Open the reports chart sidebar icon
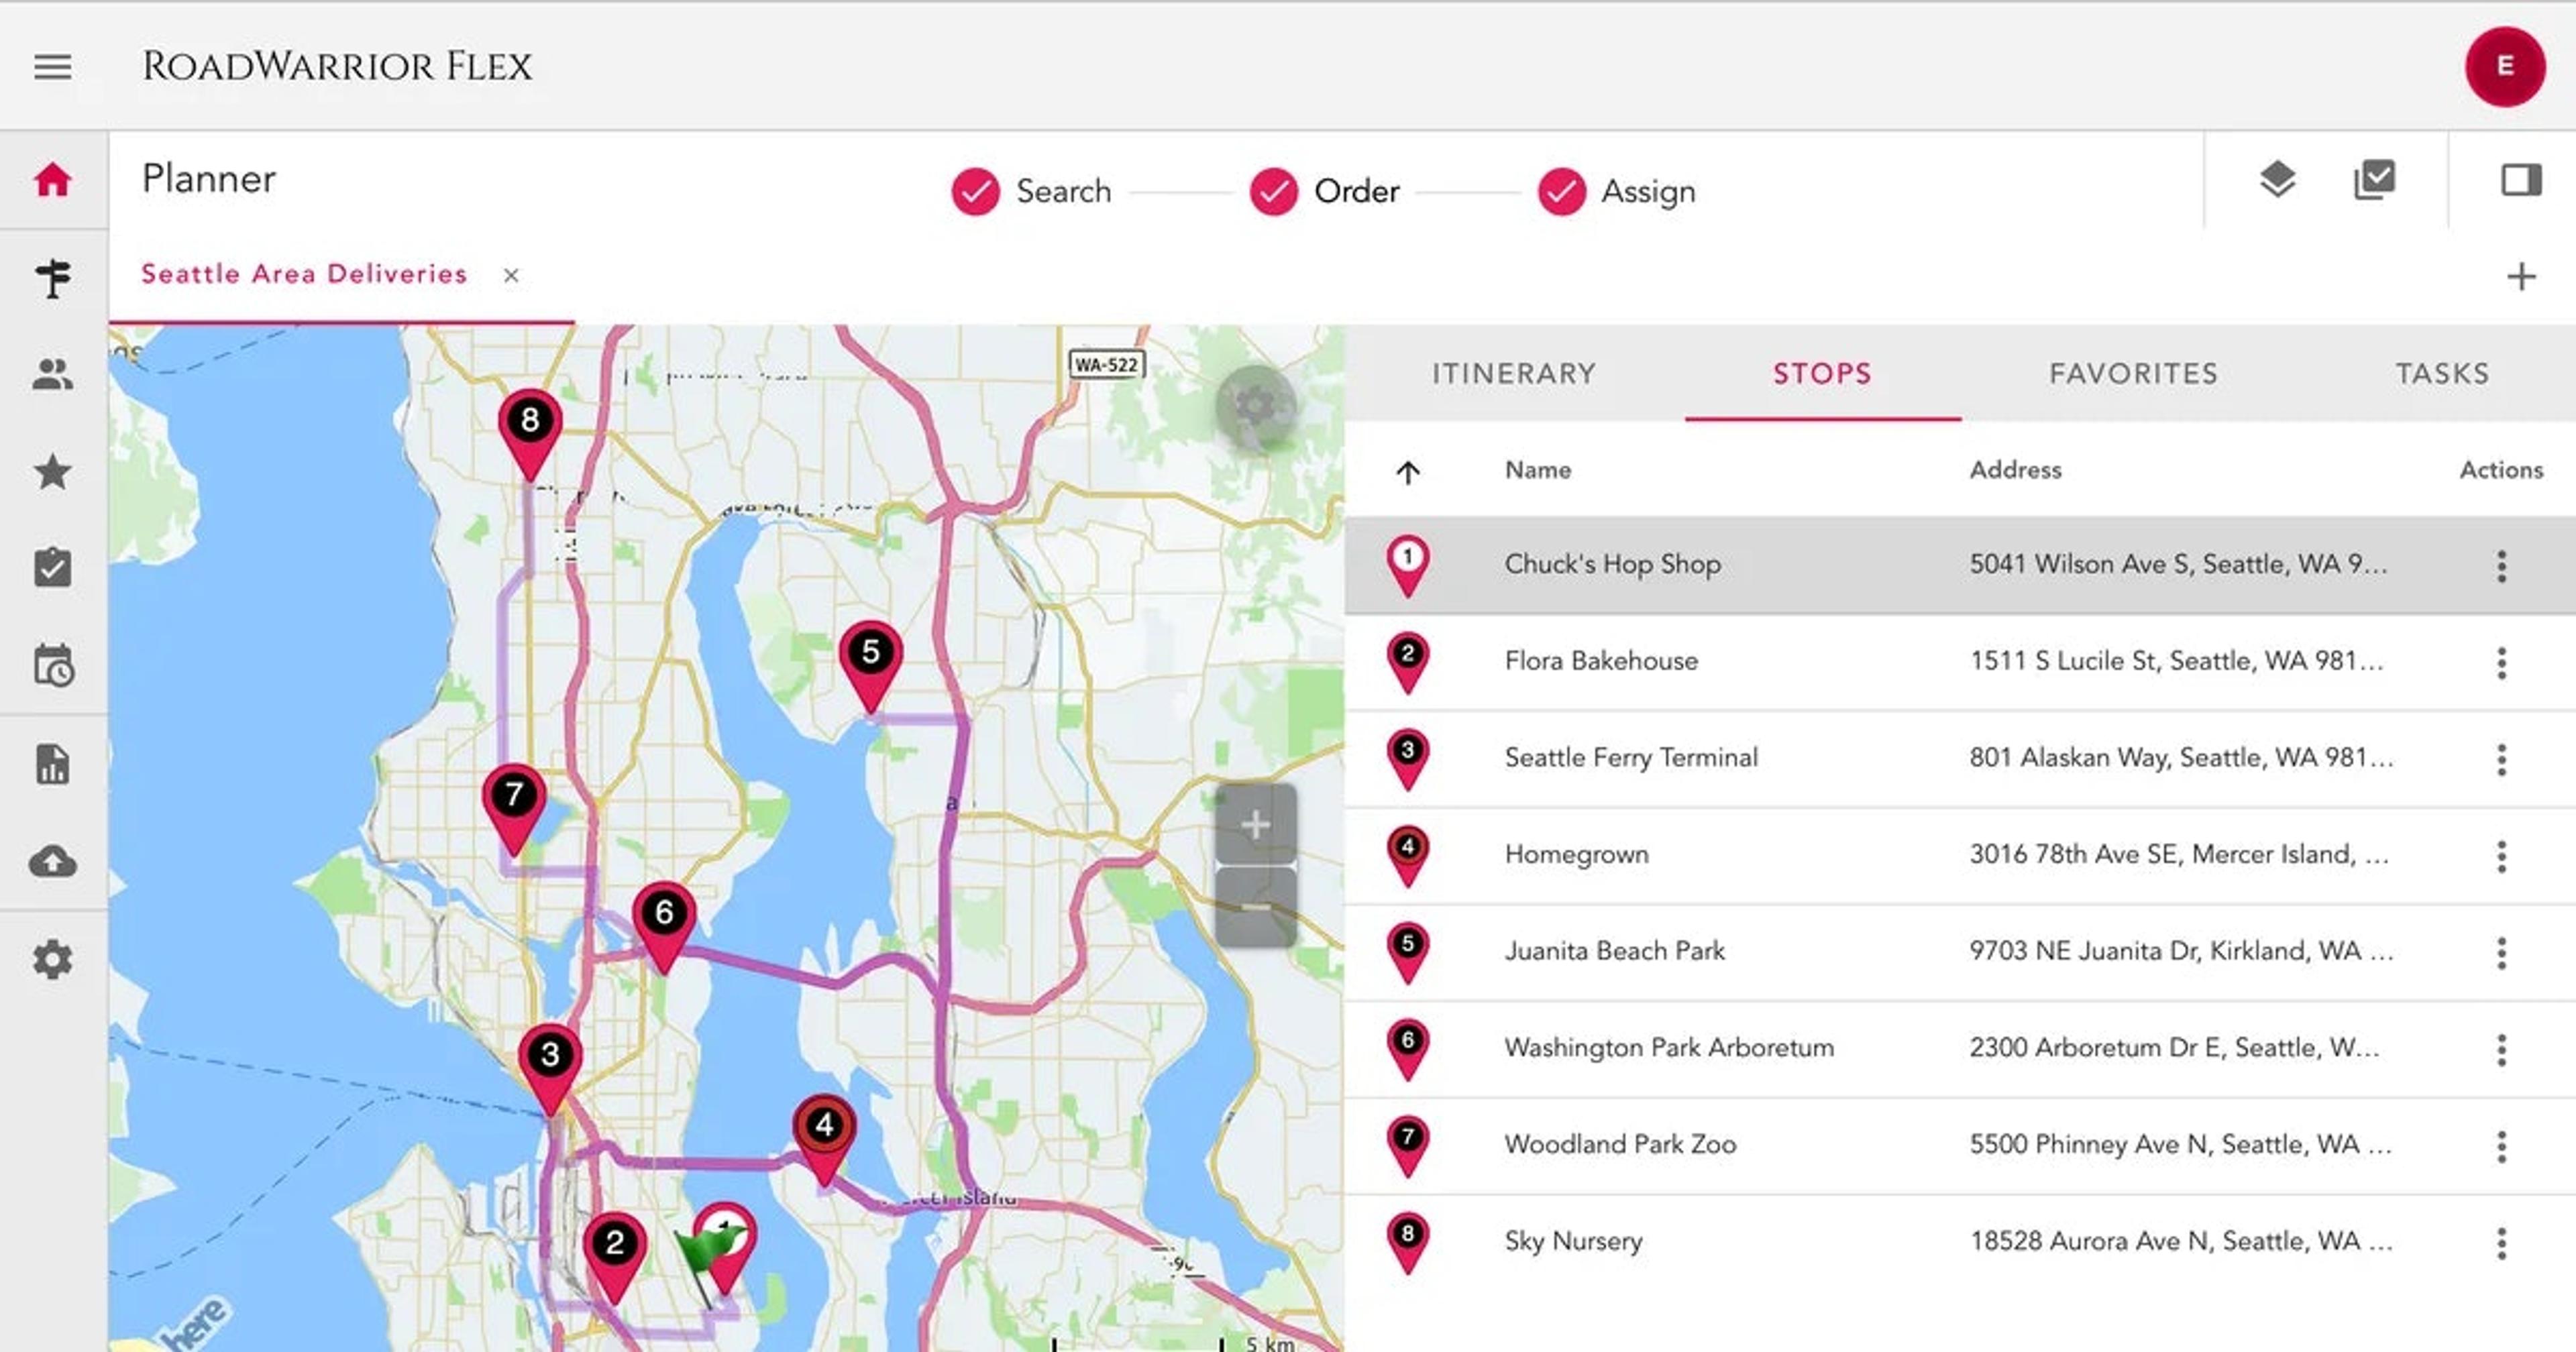2576x1352 pixels. (x=52, y=764)
